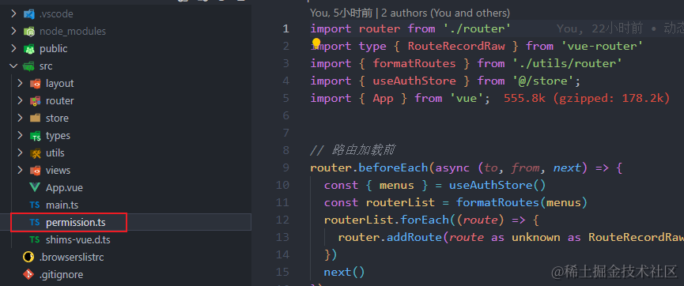Screen dimensions: 684x286
Task: Open the App.vue file
Action: coord(64,188)
